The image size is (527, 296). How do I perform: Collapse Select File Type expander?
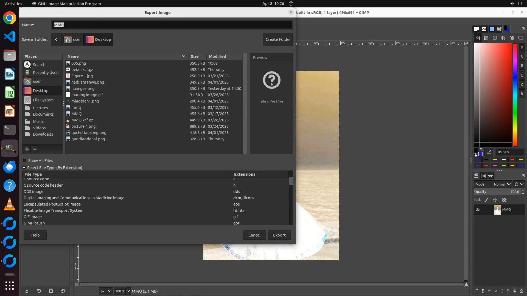pos(24,168)
